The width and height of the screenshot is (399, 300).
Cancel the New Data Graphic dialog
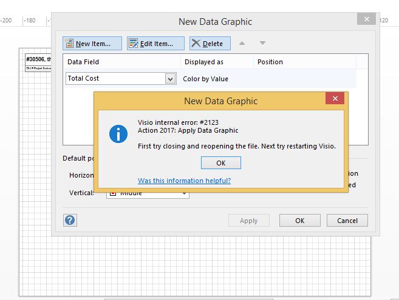point(347,221)
